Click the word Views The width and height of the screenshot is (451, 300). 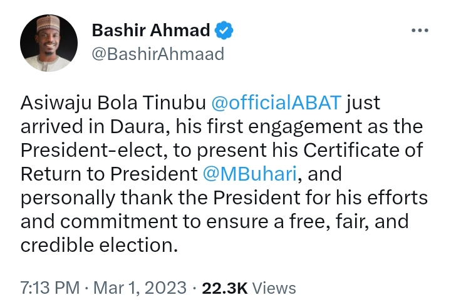(x=274, y=287)
